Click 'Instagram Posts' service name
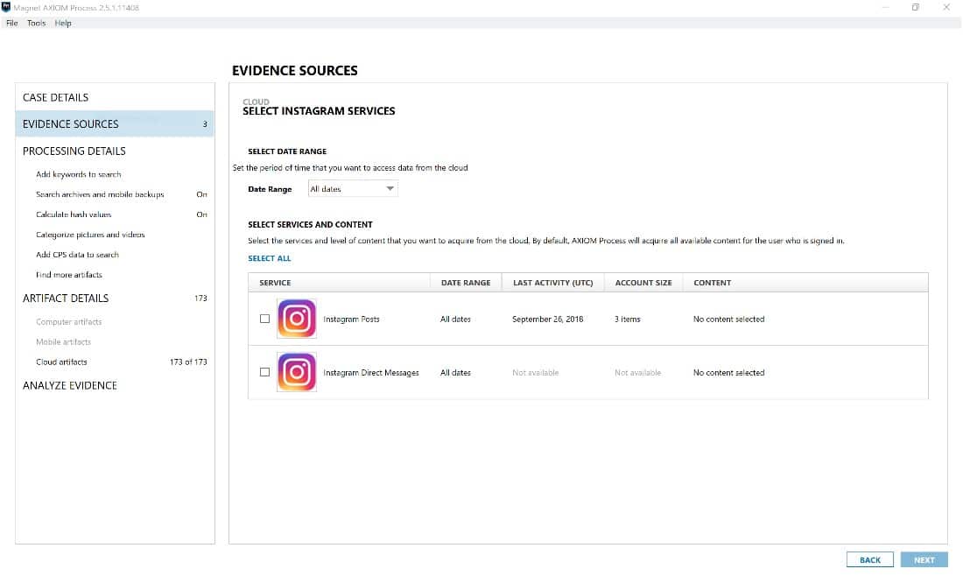 [x=351, y=320]
